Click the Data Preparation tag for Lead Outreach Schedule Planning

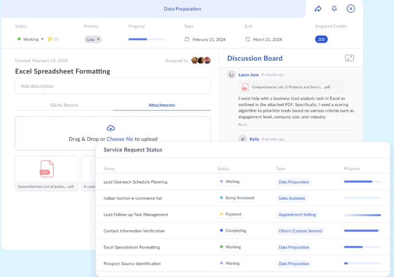click(294, 182)
